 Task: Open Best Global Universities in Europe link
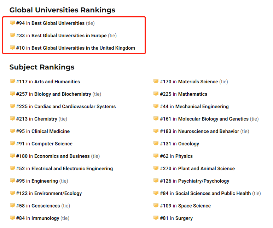coord(69,35)
